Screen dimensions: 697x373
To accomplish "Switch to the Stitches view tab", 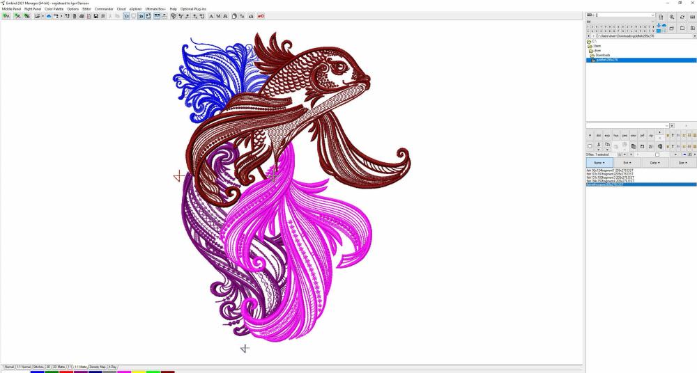I will coord(38,367).
